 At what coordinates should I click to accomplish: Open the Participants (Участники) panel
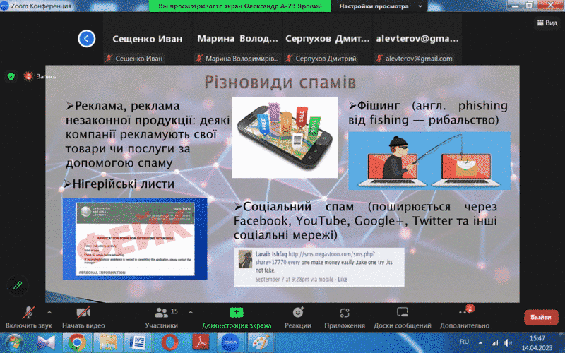pyautogui.click(x=162, y=316)
